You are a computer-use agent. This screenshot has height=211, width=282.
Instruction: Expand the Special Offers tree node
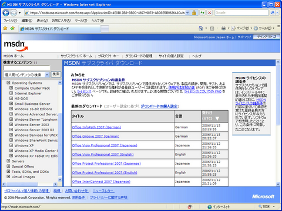coord(8,166)
